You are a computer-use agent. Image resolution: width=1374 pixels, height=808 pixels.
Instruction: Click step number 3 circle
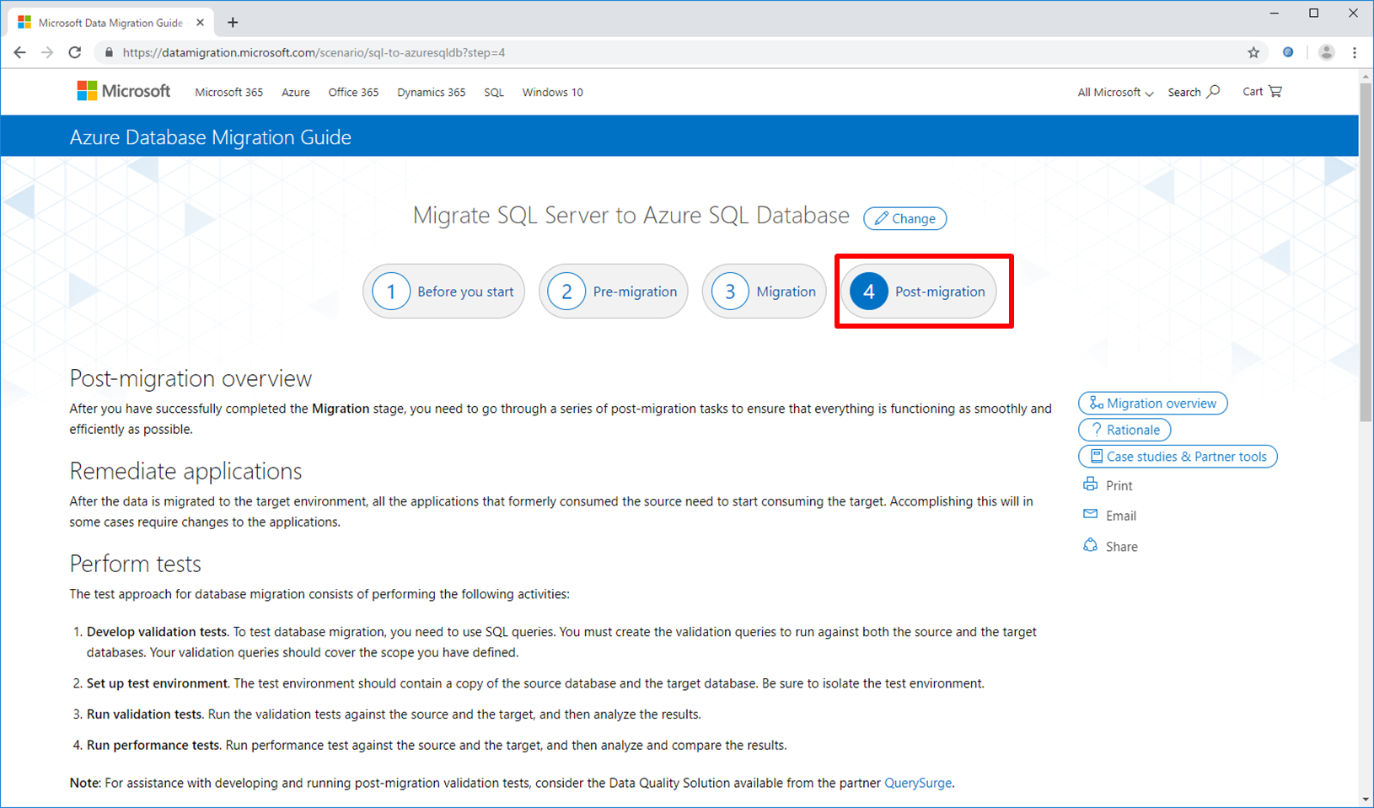click(x=730, y=292)
